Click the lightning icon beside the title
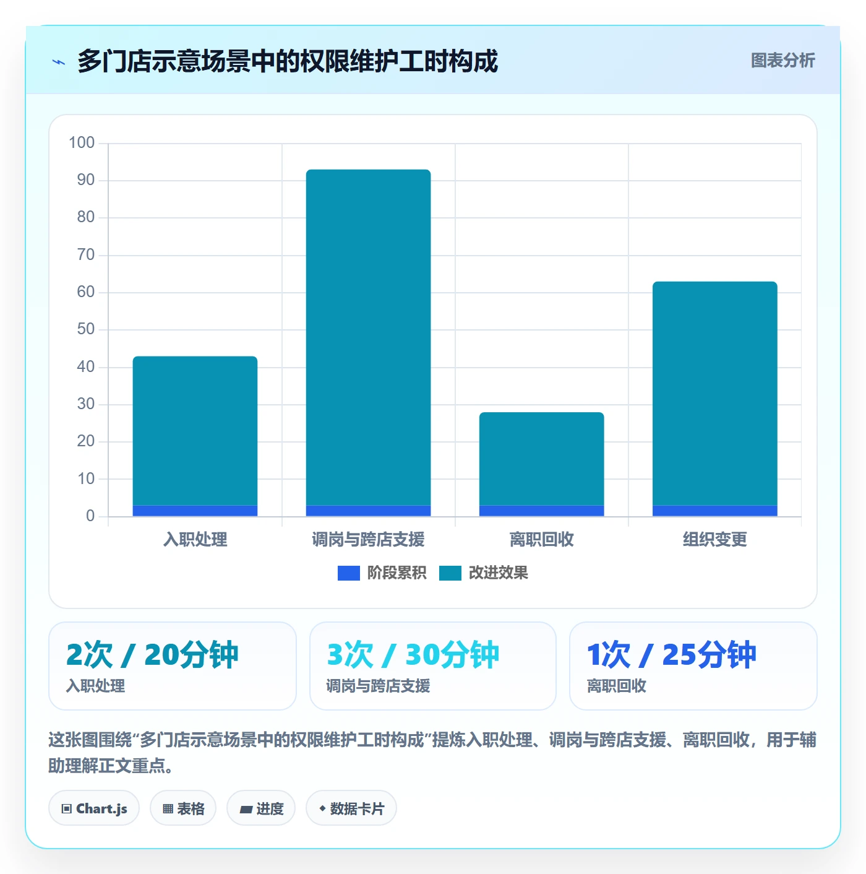Viewport: 866px width, 874px height. tap(59, 62)
